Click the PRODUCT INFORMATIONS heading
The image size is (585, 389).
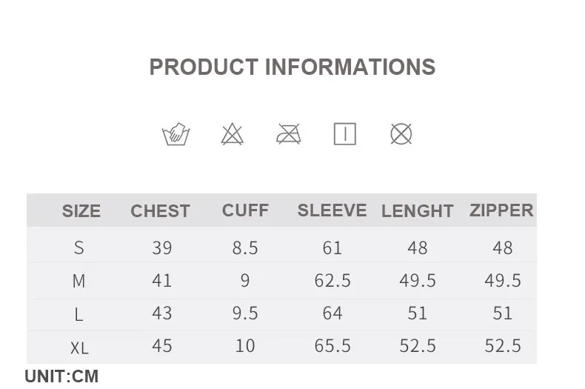tap(292, 67)
